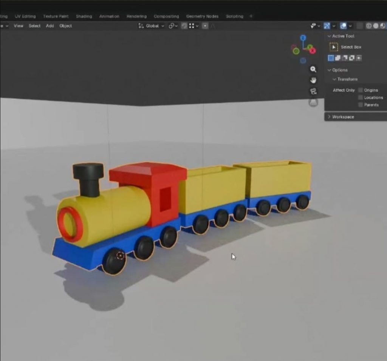Enable the Locations checkbox

coord(361,97)
